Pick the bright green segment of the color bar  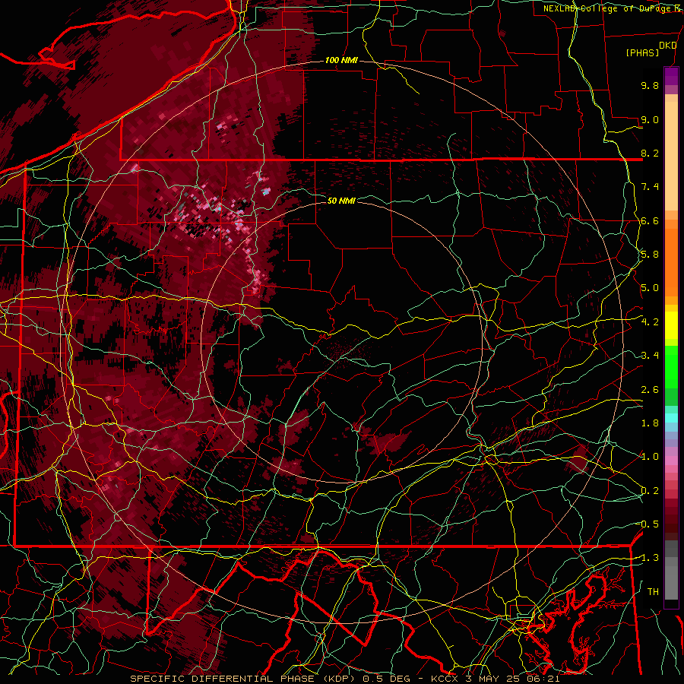[671, 366]
